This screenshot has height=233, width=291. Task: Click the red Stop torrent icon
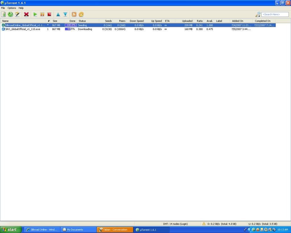point(49,14)
